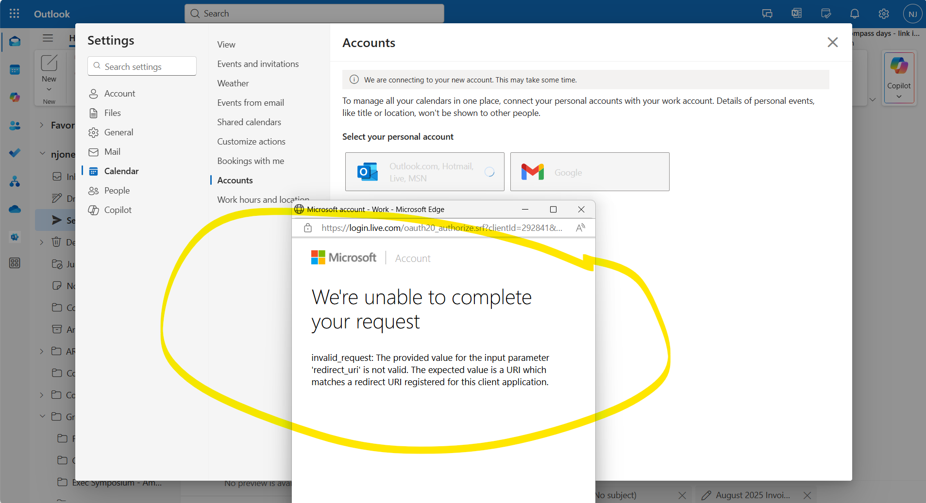Open the Copilot button dropdown chevron
The height and width of the screenshot is (503, 926).
click(899, 97)
